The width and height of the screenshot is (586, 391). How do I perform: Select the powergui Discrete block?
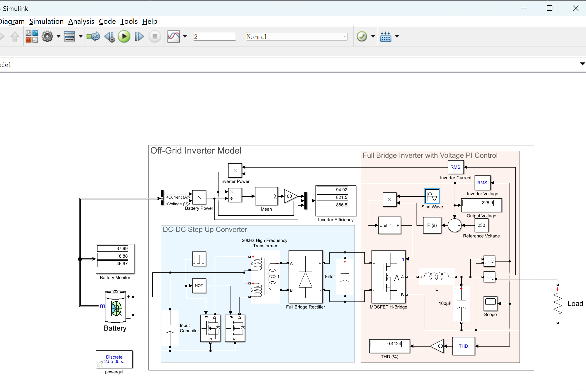[114, 359]
